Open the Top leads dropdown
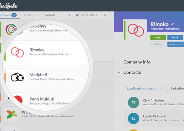Screen dimensions: 184x131 [58, 15]
